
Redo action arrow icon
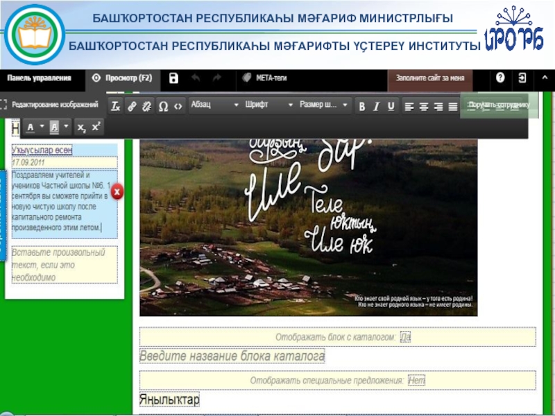click(216, 78)
